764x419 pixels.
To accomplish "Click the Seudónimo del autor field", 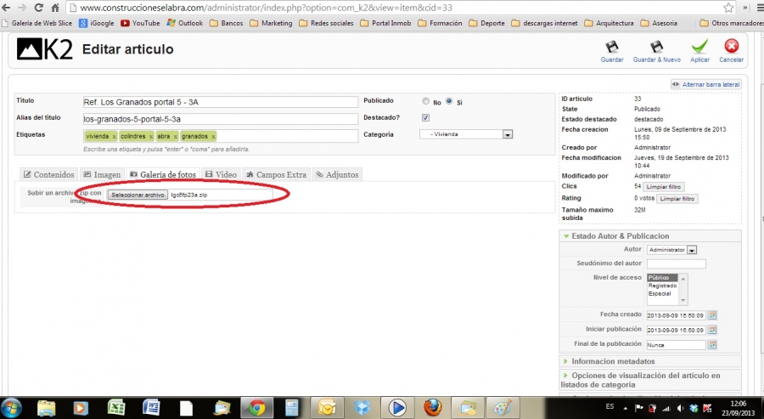I will [677, 263].
